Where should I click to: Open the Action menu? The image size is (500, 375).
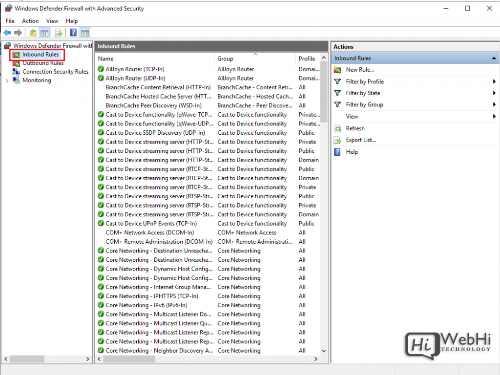coord(30,21)
